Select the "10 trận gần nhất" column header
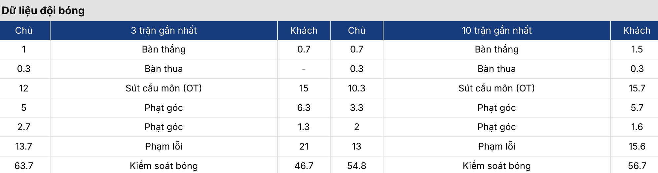This screenshot has height=173, width=658. pyautogui.click(x=496, y=30)
